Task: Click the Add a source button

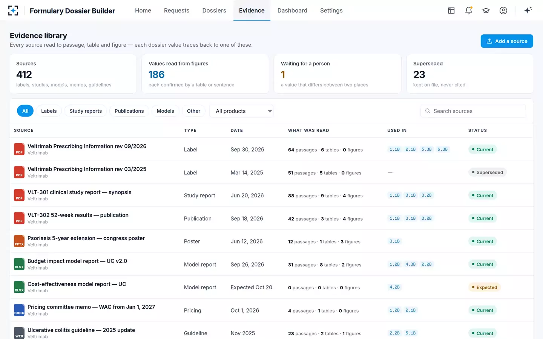Action: pos(507,41)
